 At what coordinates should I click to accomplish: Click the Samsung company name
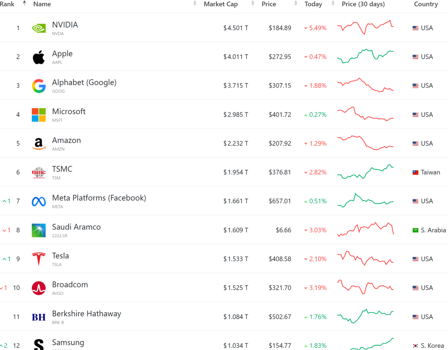[68, 343]
